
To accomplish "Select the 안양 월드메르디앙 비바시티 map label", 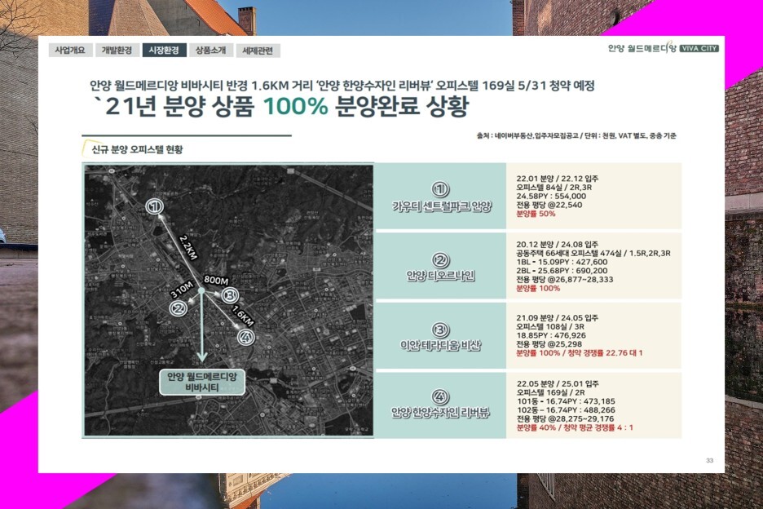I will [202, 382].
